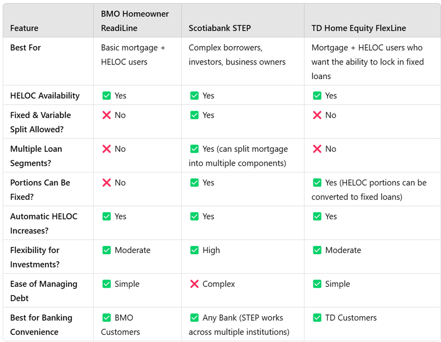The width and height of the screenshot is (441, 342).
Task: Click red X in BMO Portions Can Be Fixed cell
Action: 106,183
